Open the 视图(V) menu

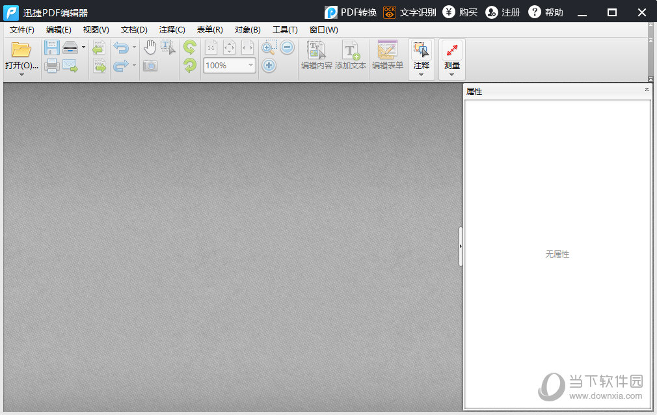coord(96,30)
